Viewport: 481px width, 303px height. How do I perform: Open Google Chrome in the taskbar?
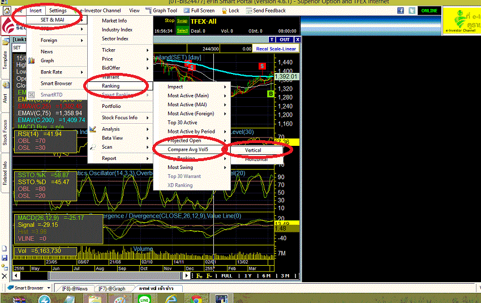[x=196, y=299]
